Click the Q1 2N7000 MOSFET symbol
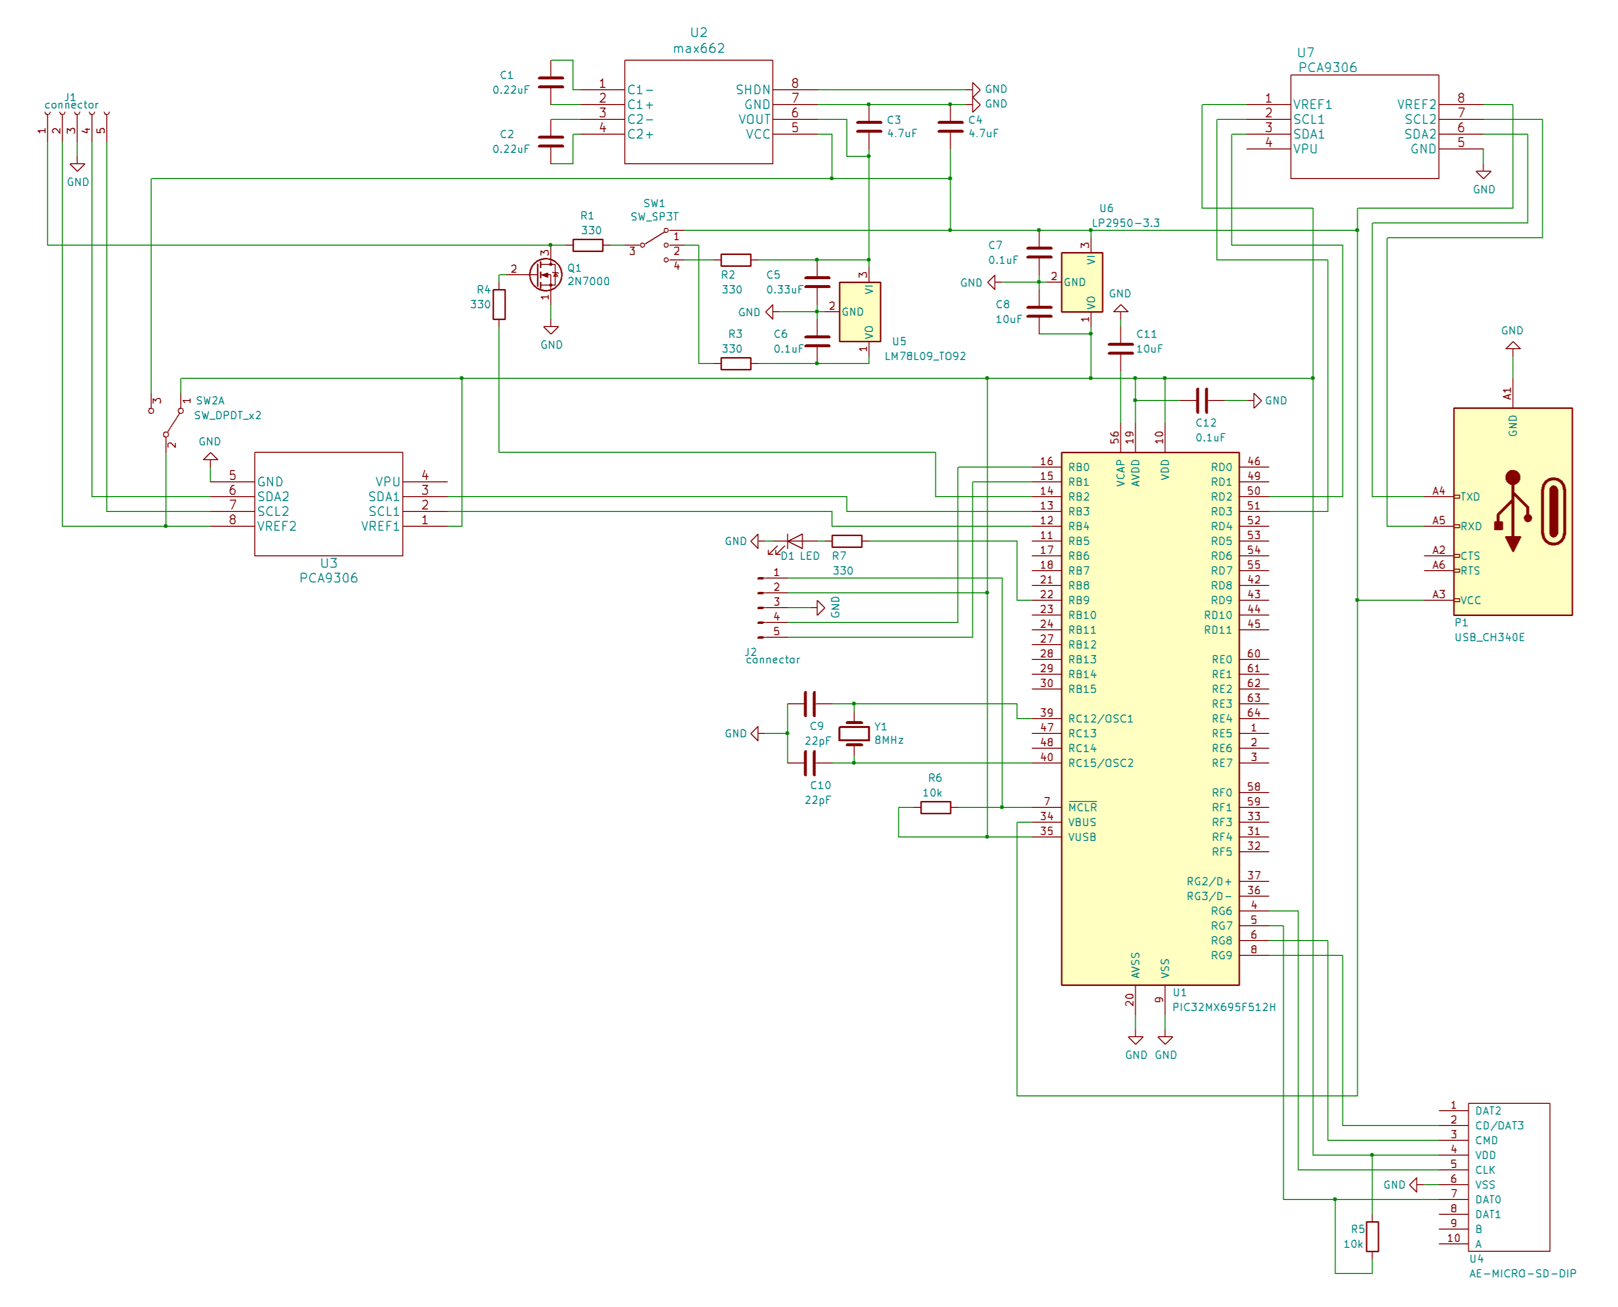 [x=546, y=275]
